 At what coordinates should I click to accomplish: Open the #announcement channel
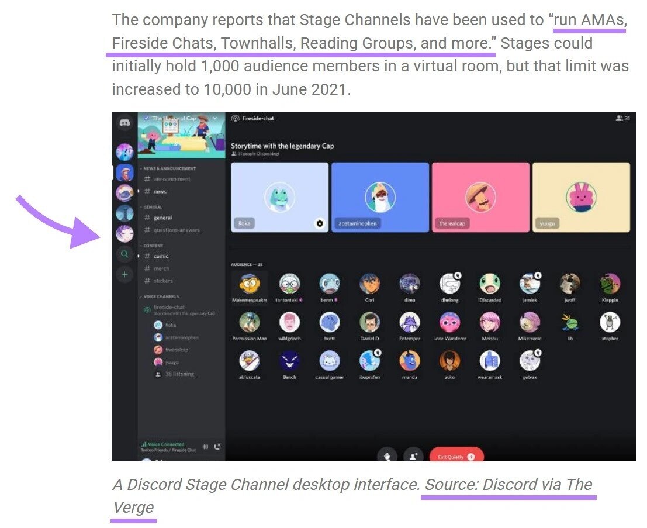click(167, 179)
